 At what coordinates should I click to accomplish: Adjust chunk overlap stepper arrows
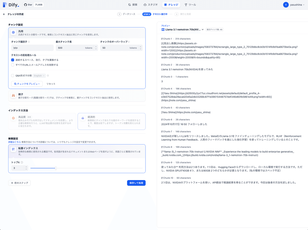coord(140,48)
